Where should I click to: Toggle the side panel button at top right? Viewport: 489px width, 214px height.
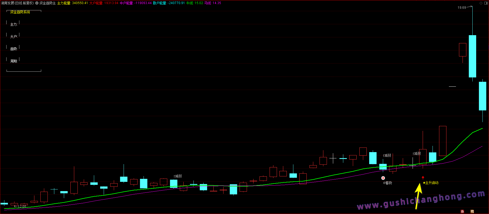[x=486, y=3]
